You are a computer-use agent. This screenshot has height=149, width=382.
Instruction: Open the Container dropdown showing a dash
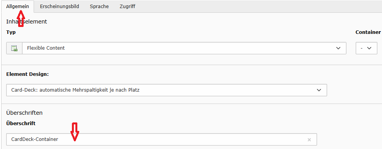coord(367,48)
